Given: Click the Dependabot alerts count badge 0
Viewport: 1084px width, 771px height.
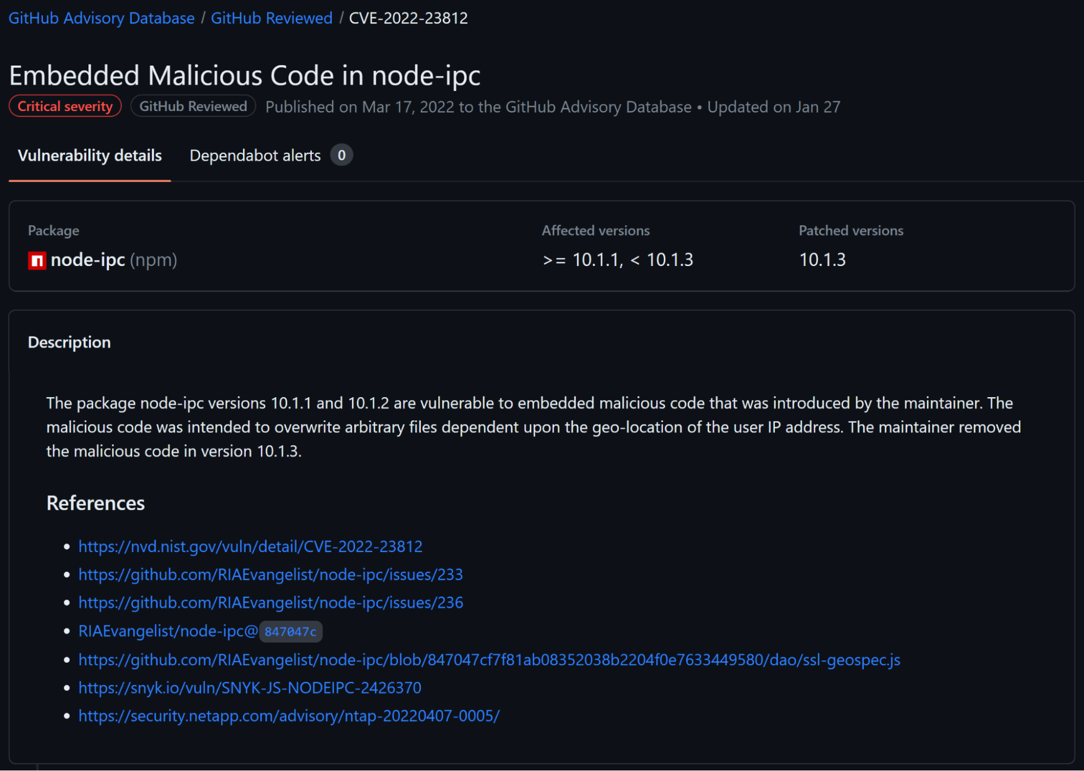Looking at the screenshot, I should (342, 156).
